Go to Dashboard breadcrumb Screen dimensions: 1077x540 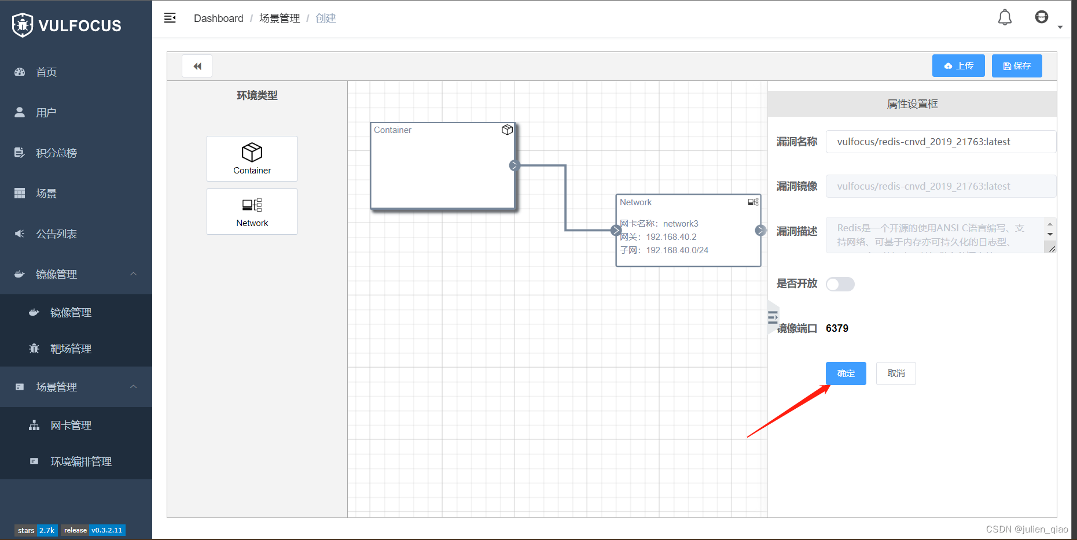pyautogui.click(x=219, y=18)
